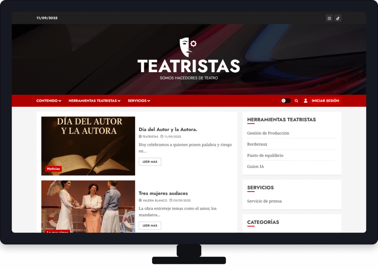Viewport: 378px width, 270px height.
Task: Expand the CONTENIDO dropdown menu
Action: [x=48, y=101]
